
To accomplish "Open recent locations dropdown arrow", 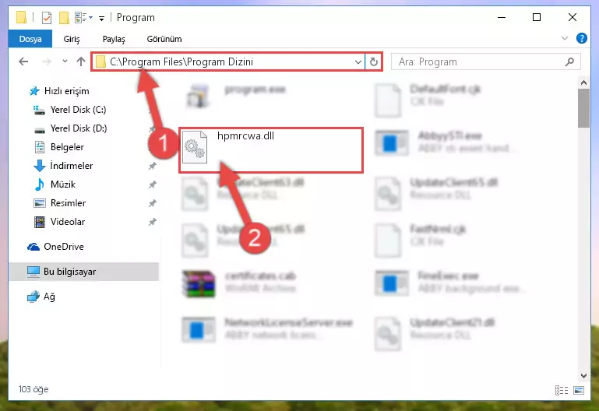I will tap(65, 61).
